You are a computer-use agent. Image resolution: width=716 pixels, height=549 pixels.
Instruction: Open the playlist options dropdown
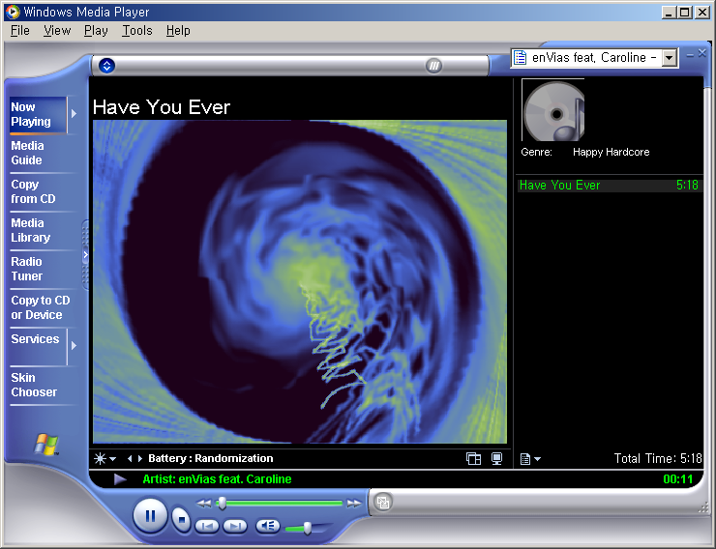530,459
